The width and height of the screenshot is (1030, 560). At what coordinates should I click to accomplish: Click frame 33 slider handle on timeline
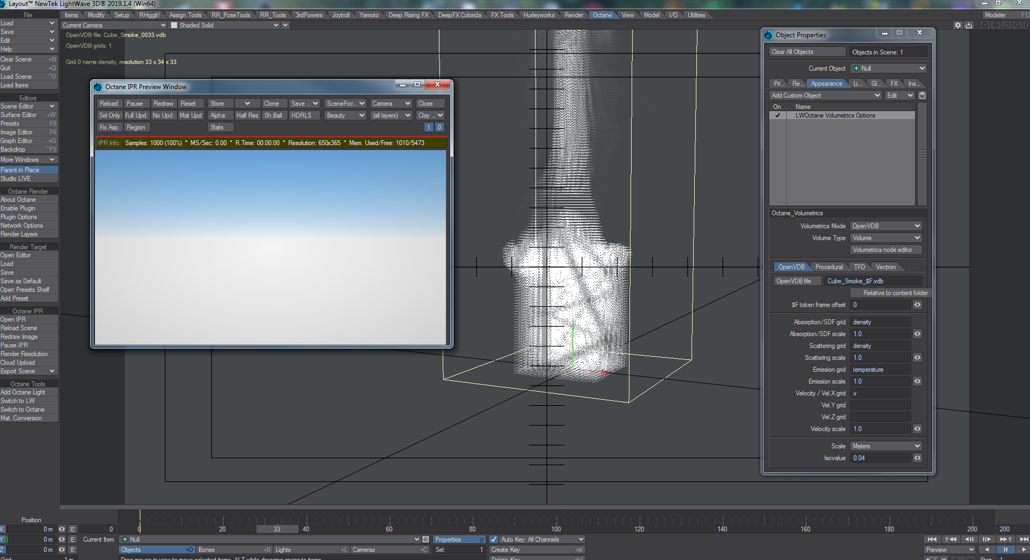click(x=277, y=529)
